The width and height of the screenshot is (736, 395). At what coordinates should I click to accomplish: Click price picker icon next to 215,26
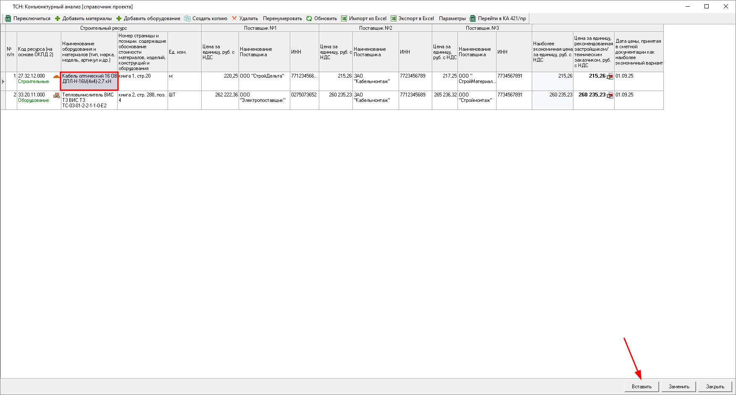pyautogui.click(x=610, y=76)
